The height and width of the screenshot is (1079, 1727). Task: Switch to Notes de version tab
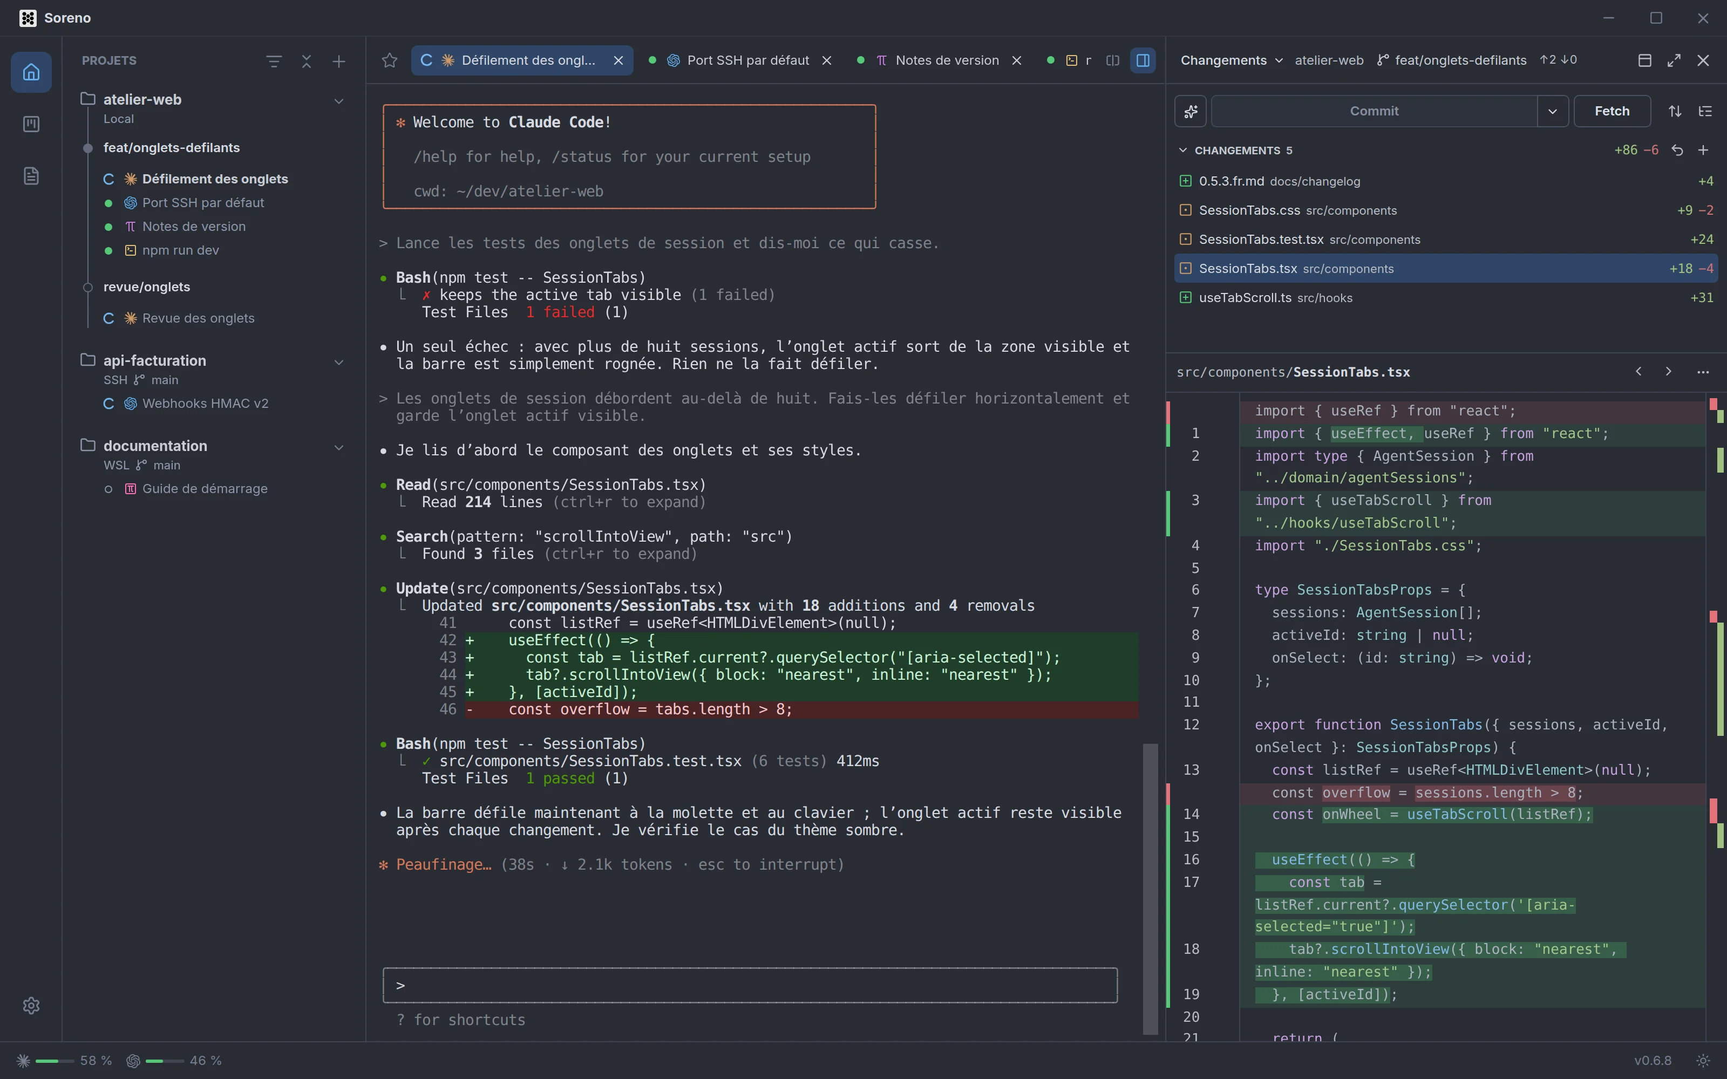tap(939, 60)
